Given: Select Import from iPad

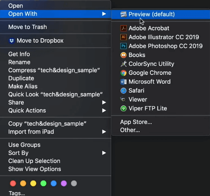Looking at the screenshot, I should 56,132.
